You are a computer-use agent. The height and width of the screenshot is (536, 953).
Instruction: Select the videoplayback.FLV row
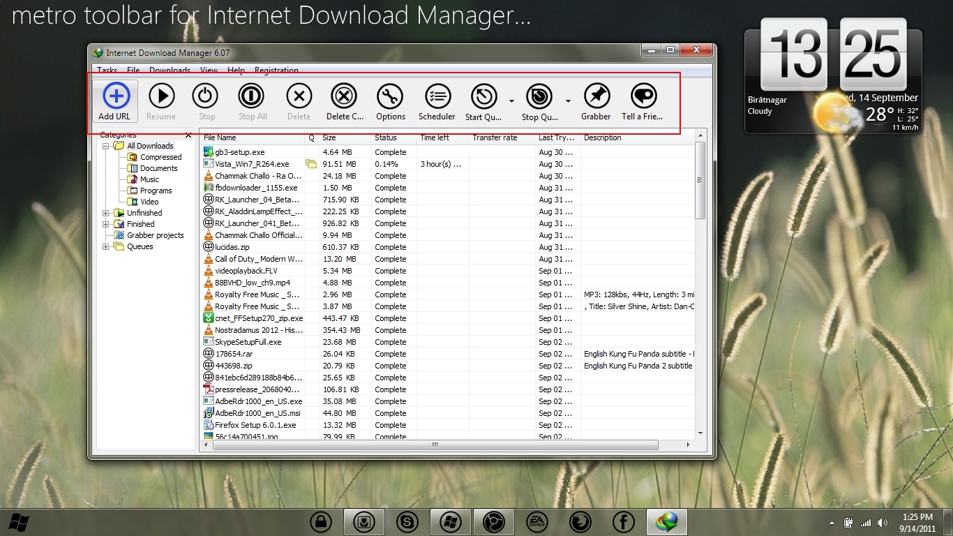pos(447,271)
